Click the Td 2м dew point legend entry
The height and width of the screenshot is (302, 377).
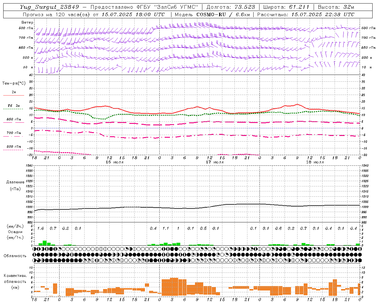coord(14,106)
